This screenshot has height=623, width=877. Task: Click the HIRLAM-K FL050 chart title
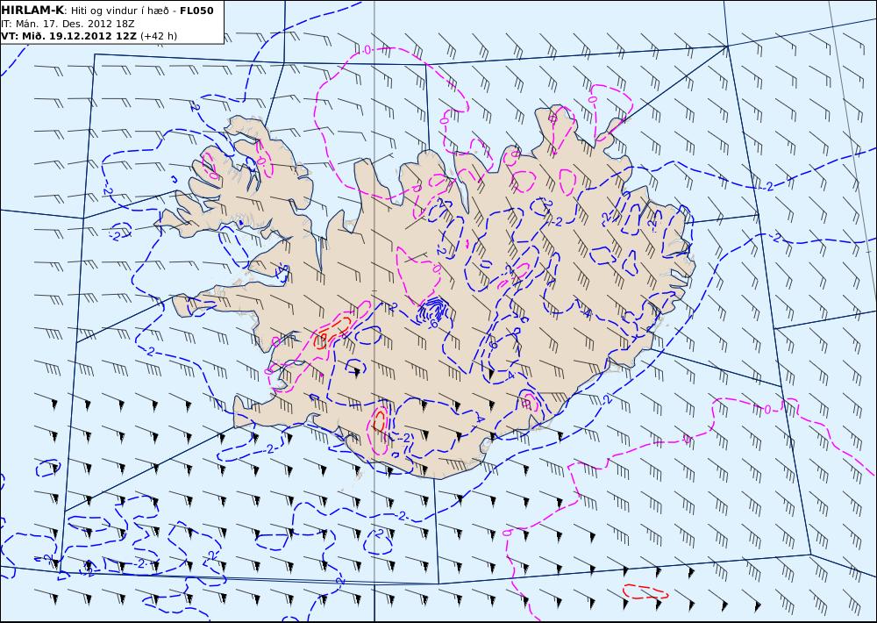(x=107, y=11)
